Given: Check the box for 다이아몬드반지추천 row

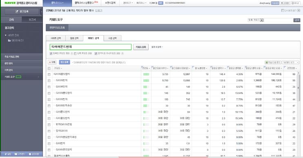Looking at the screenshot, I should tap(49, 137).
